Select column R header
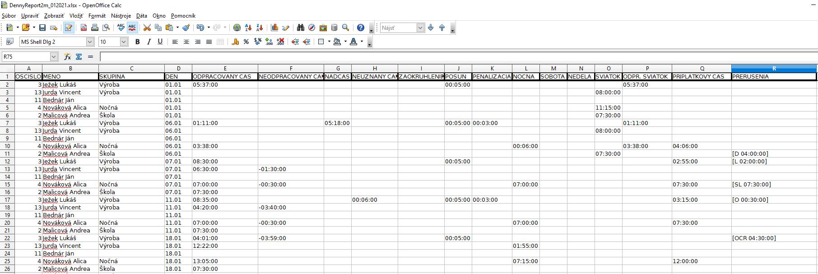The width and height of the screenshot is (818, 274). tap(774, 69)
